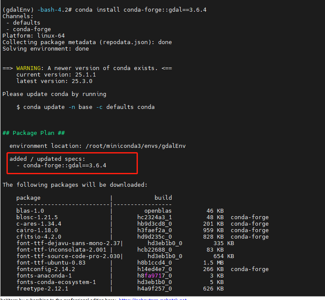Click the environment location path '/root/miniconda3/envs/gdalEnv'
Screen dimensions: 325x300
(x=136, y=146)
